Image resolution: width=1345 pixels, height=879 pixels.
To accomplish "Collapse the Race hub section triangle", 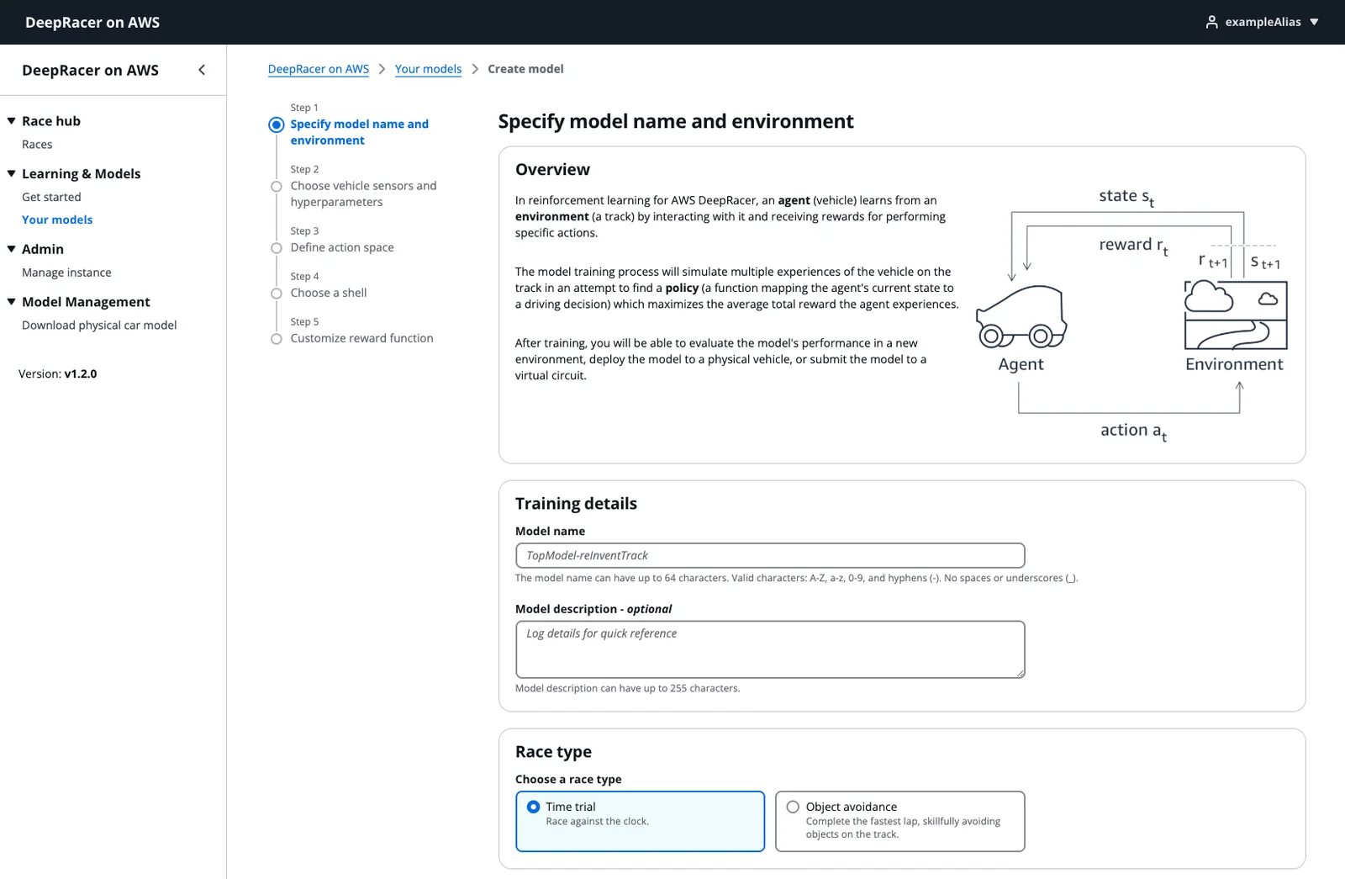I will 12,121.
